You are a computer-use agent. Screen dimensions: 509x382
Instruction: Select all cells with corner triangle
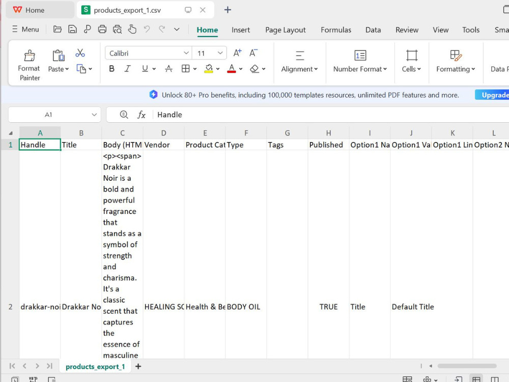(x=11, y=133)
